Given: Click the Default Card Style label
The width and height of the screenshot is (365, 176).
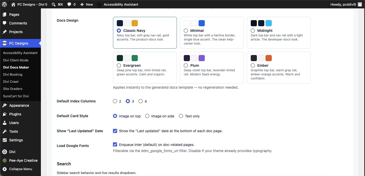Looking at the screenshot, I should (72, 116).
